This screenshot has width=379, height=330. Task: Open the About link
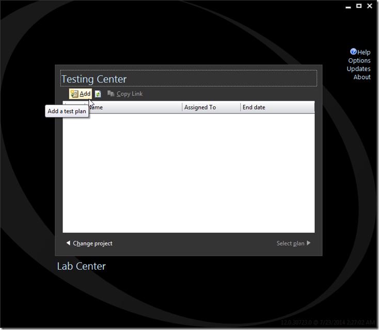point(362,77)
